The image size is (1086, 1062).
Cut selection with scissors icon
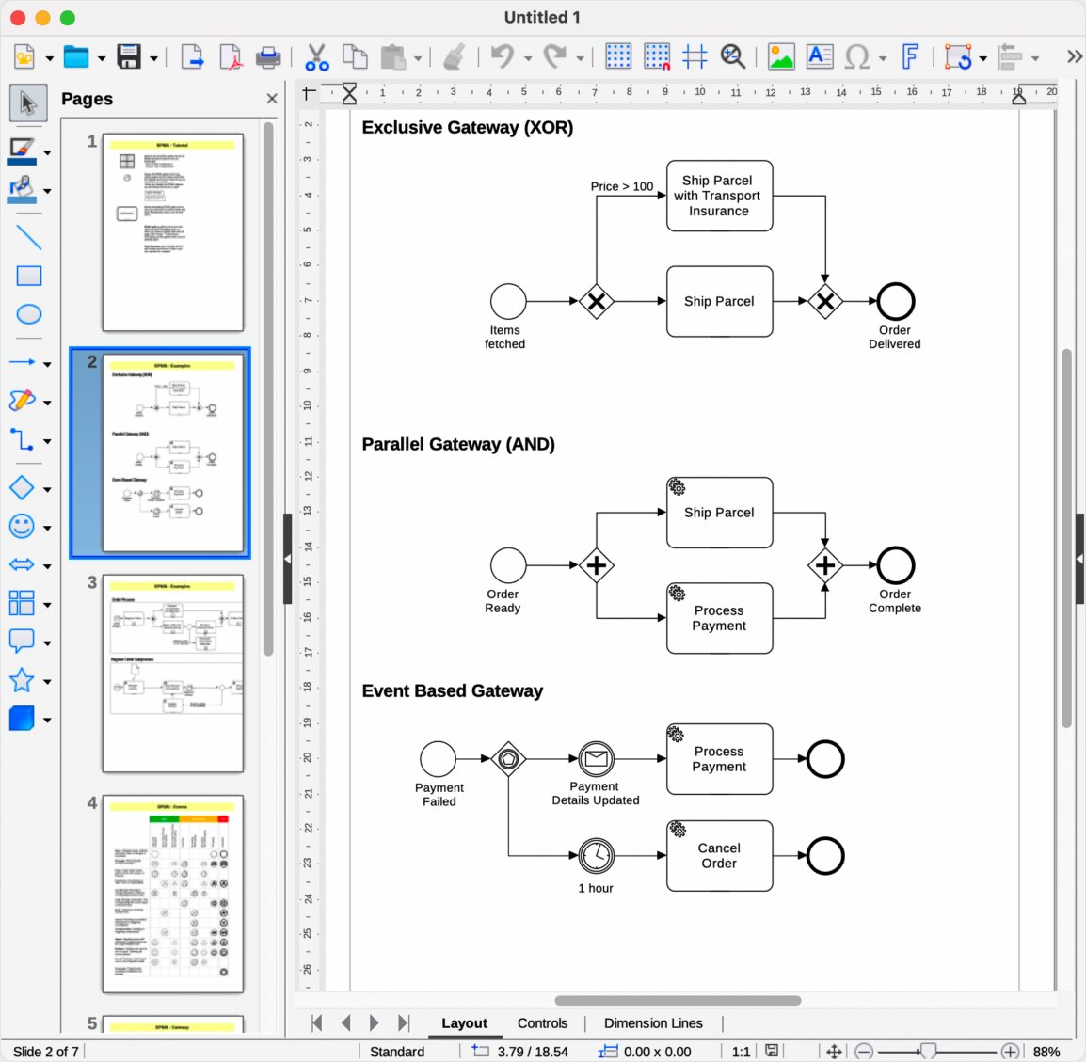click(316, 56)
